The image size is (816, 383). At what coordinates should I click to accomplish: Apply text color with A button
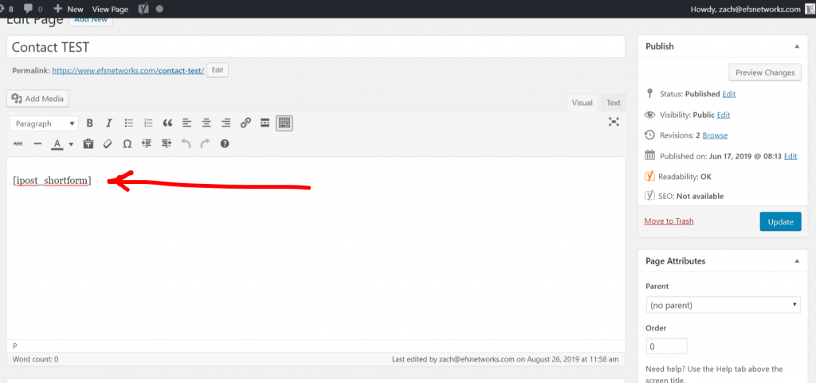coord(57,143)
